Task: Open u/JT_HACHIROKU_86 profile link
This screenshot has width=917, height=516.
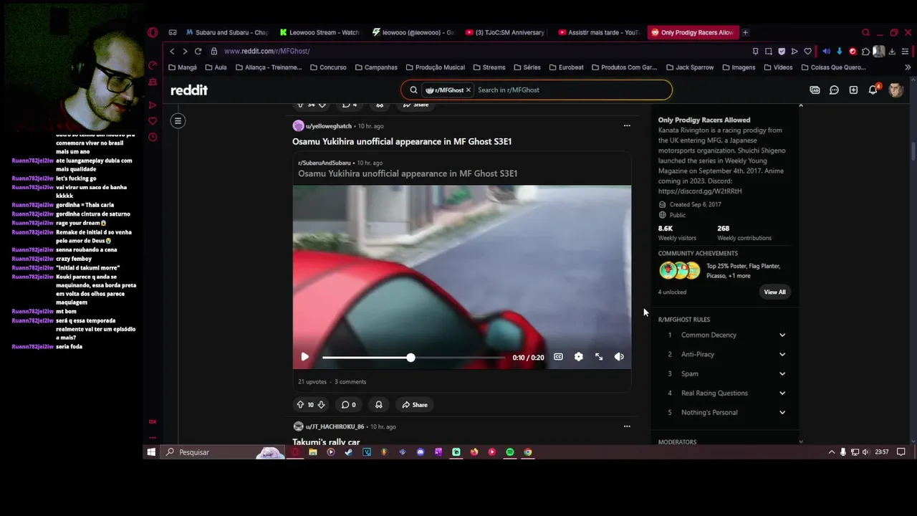Action: 335,426
